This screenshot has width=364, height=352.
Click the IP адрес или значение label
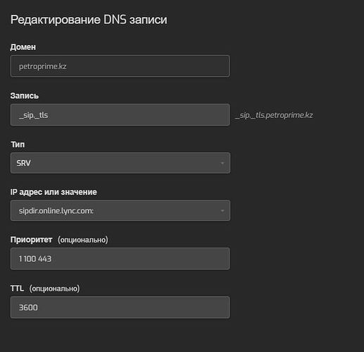click(x=54, y=192)
